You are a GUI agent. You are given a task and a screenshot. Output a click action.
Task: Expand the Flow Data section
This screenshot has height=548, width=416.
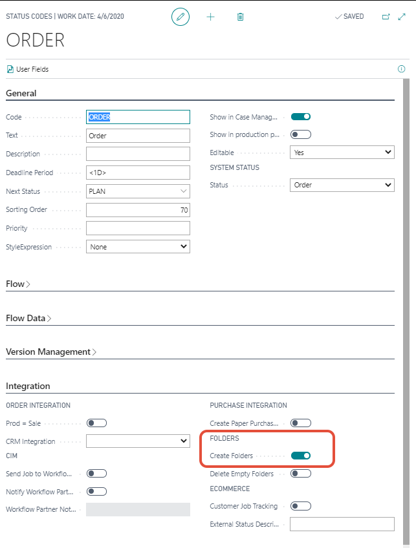28,318
